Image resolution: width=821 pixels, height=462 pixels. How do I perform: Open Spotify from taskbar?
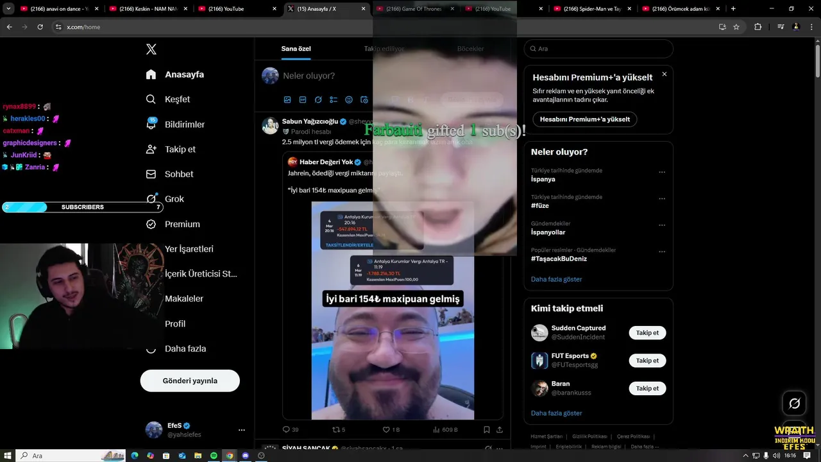pyautogui.click(x=214, y=456)
